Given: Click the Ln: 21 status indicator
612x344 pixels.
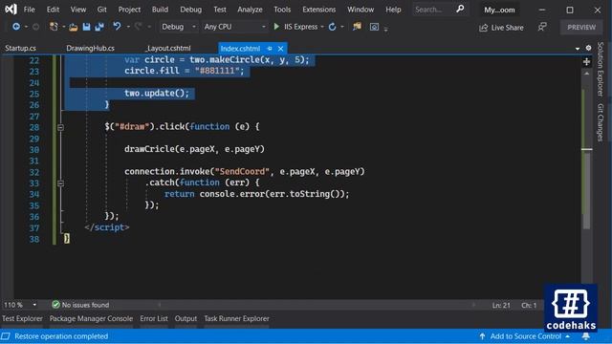Looking at the screenshot, I should click(x=501, y=305).
